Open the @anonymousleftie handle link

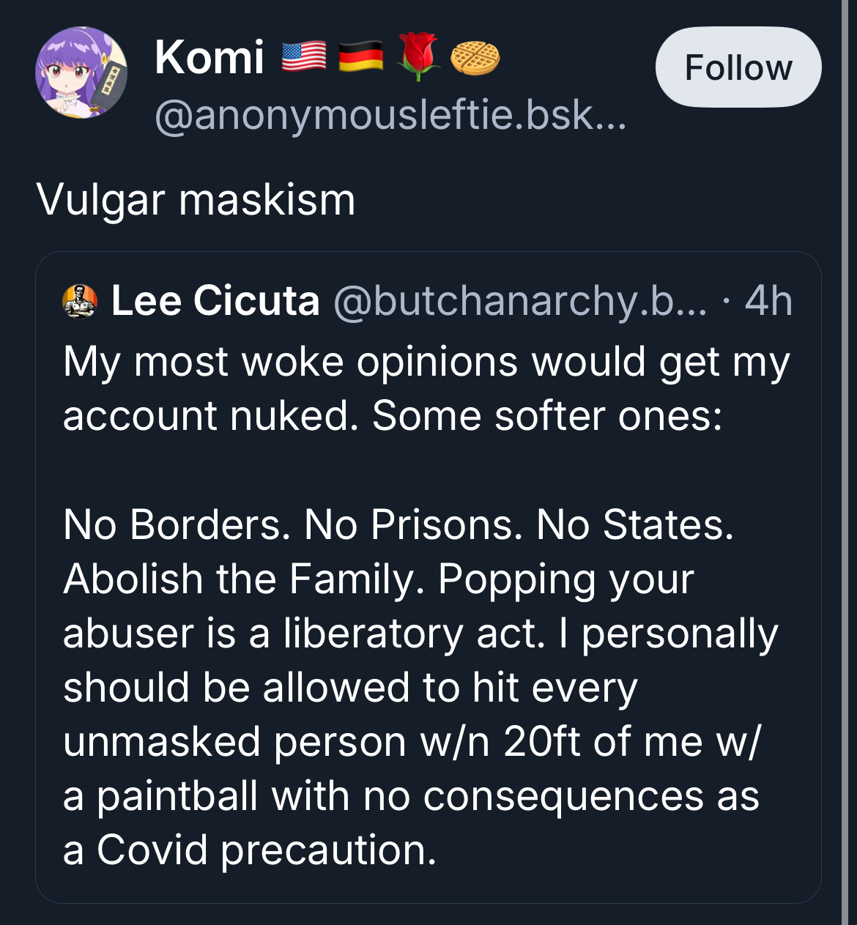[390, 115]
